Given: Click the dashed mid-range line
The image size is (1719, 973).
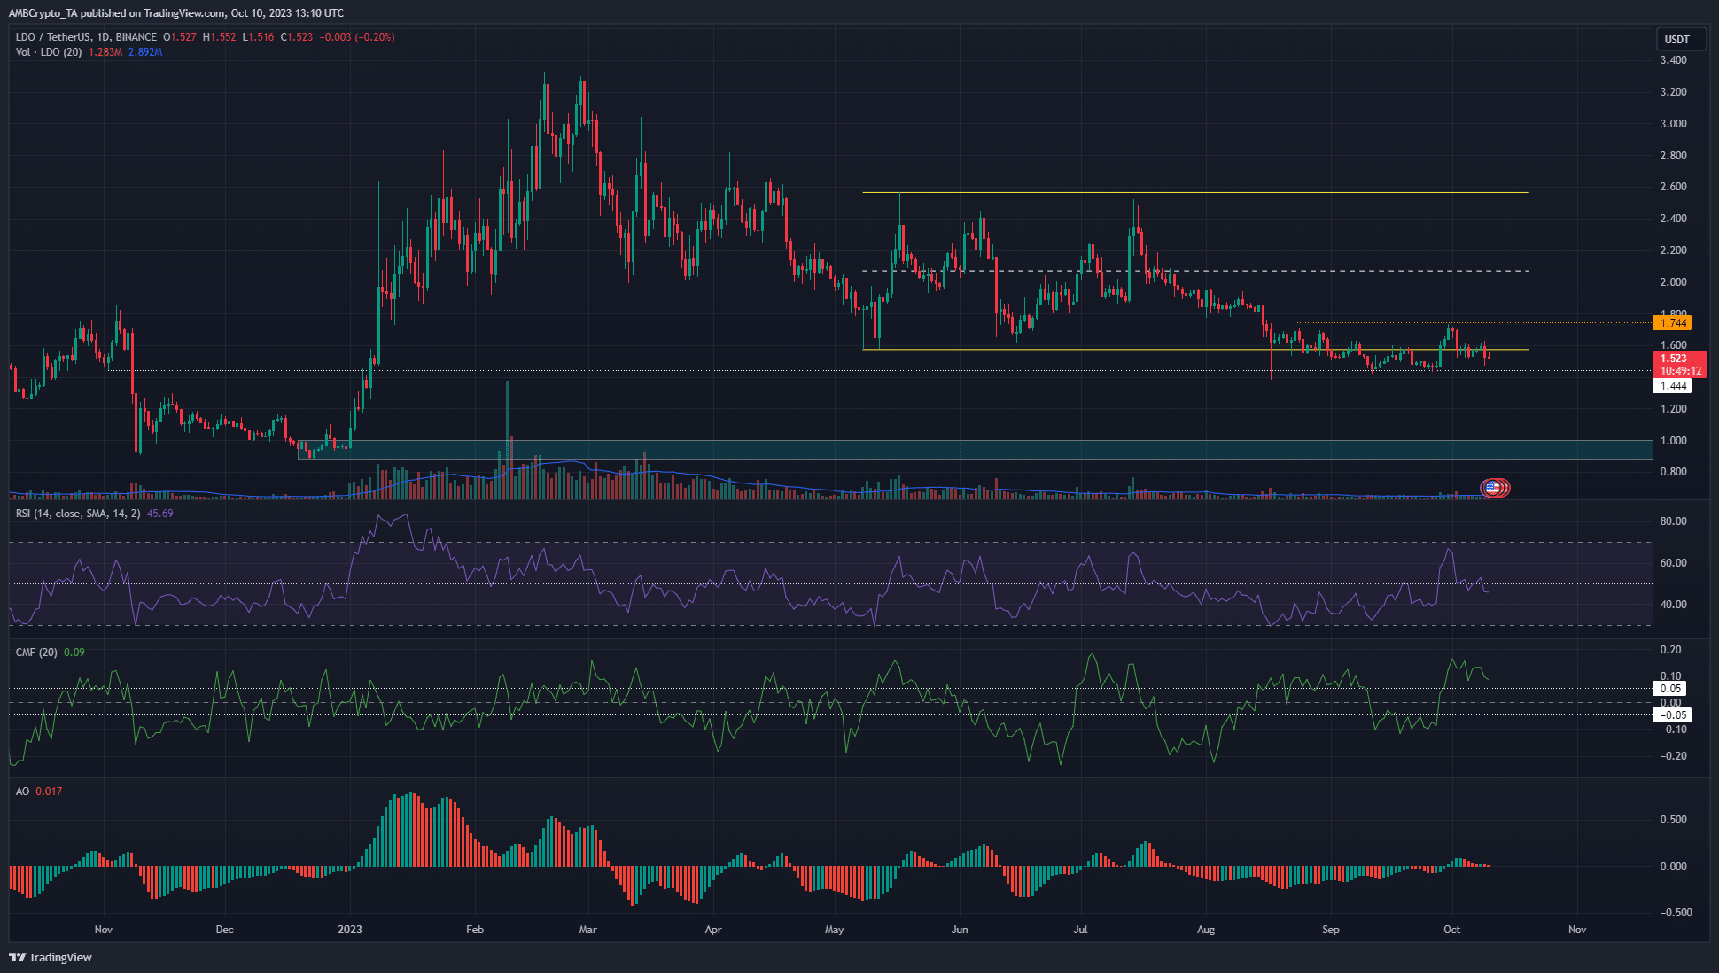Looking at the screenshot, I should 1196,271.
